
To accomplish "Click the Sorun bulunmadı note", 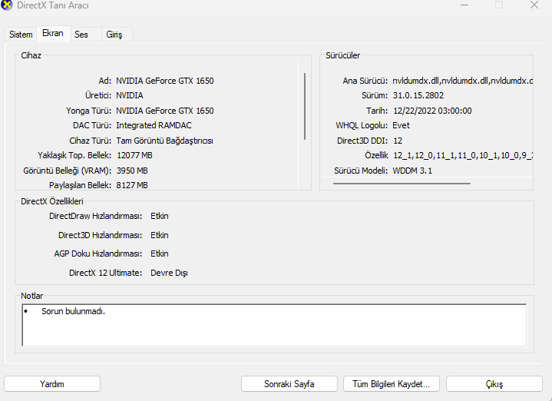I will pos(73,311).
